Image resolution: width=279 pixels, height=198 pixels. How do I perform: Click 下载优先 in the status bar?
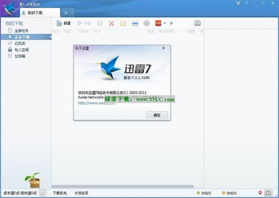60,193
